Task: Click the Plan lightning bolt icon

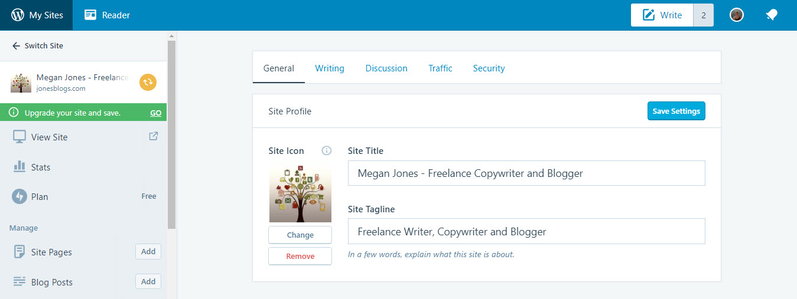Action: 19,196
